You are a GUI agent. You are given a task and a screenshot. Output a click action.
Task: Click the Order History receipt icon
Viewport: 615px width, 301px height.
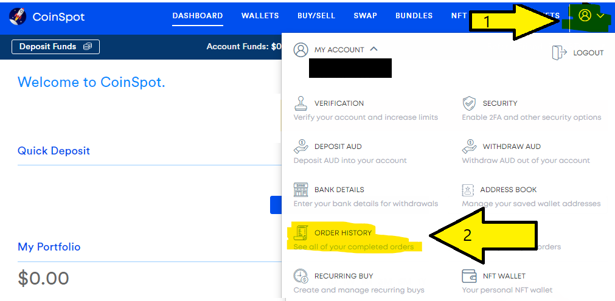[301, 233]
